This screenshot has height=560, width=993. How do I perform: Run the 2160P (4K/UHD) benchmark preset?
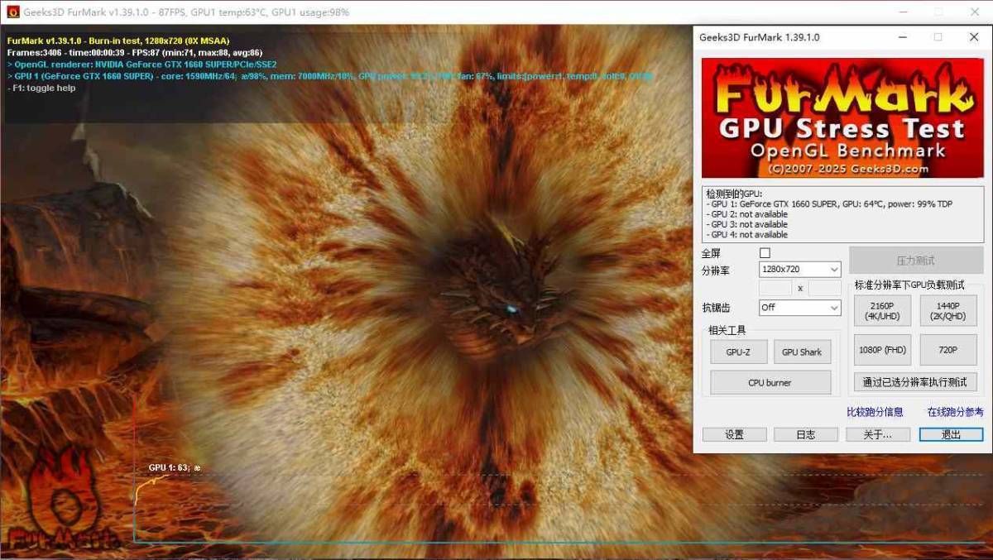point(882,311)
